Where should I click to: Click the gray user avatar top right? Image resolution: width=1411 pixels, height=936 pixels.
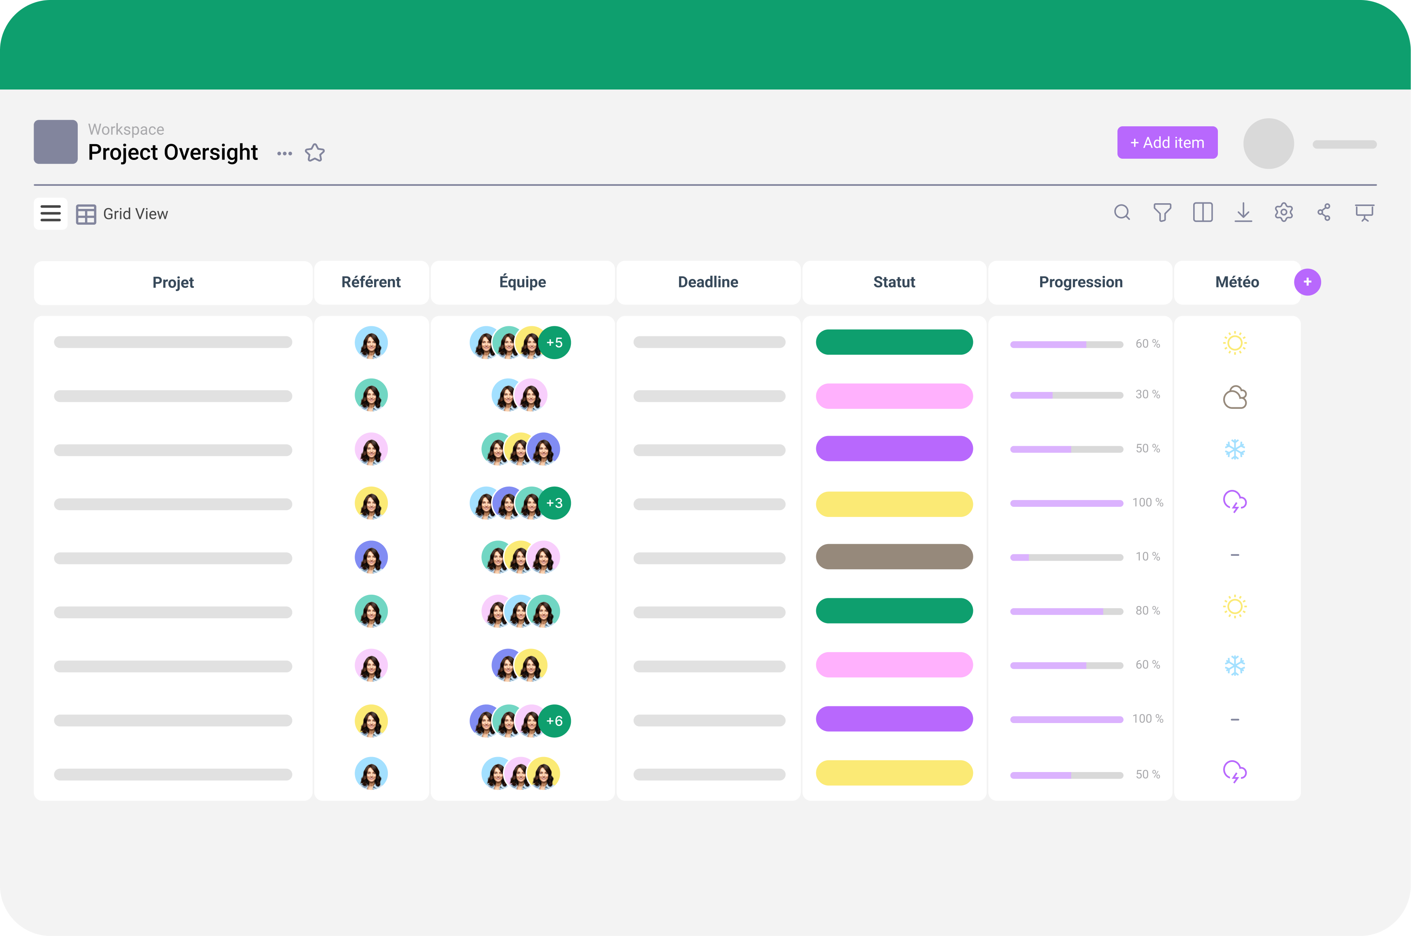(1268, 143)
